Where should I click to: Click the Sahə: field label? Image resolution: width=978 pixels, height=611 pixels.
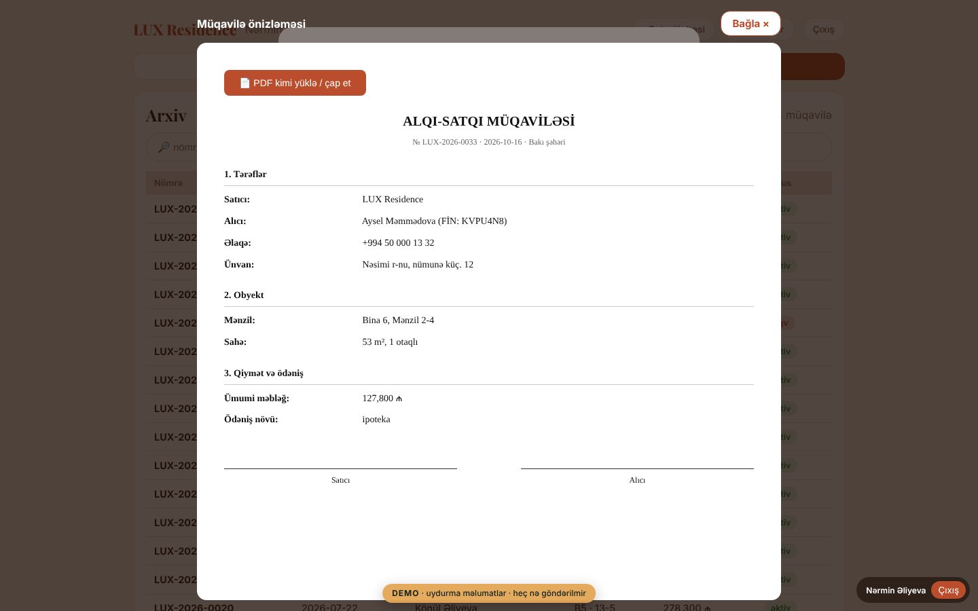pos(235,341)
